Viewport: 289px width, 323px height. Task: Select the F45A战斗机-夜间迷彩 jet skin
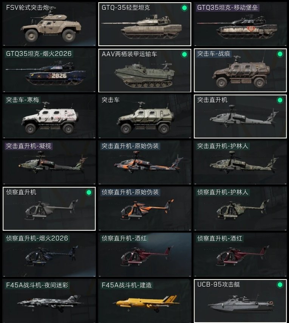[49, 301]
